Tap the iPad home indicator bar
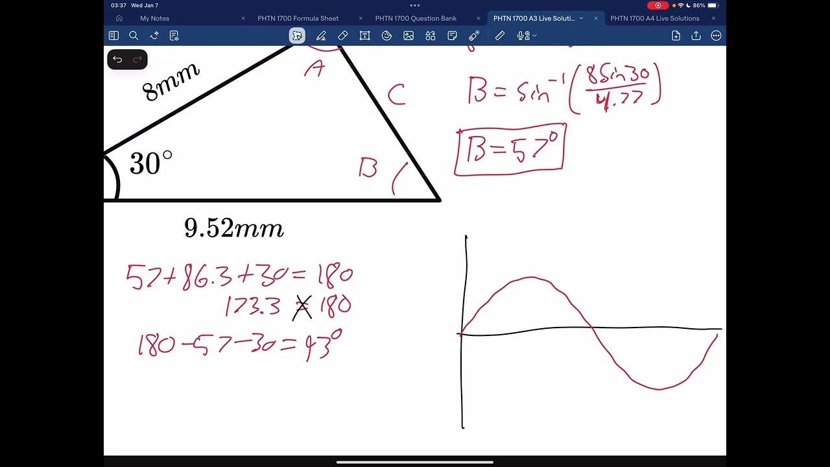This screenshot has height=467, width=830. [415, 462]
